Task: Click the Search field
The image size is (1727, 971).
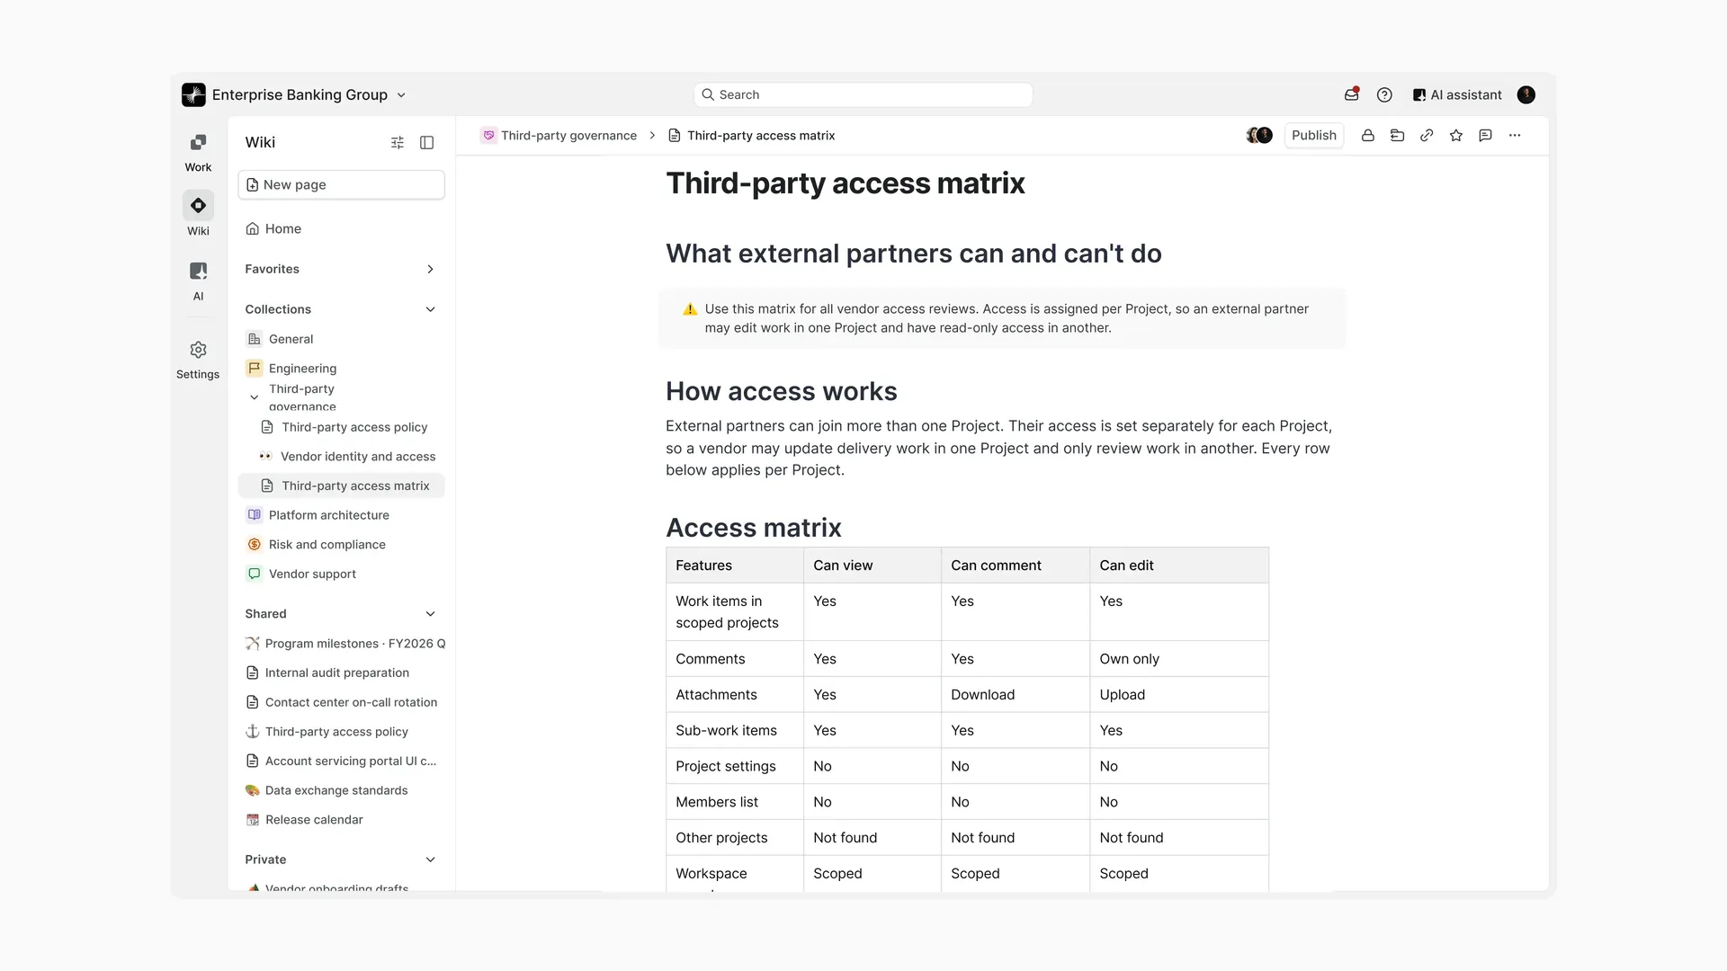Action: 863,94
